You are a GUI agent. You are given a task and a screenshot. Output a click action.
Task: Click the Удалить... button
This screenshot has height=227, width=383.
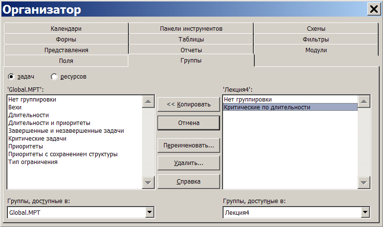[188, 163]
